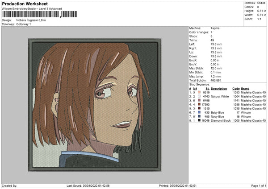Click the Colors value 8
This screenshot has height=189, width=268.
pyautogui.click(x=258, y=7)
